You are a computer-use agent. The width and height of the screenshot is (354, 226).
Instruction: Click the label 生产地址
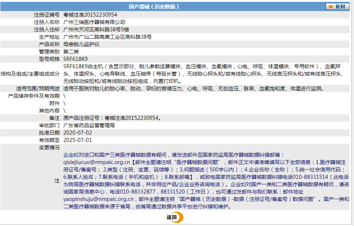pos(49,37)
